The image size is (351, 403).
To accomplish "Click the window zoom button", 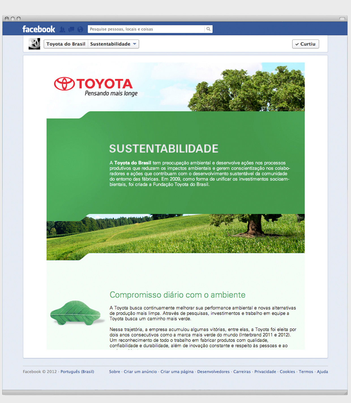I will pos(19,19).
